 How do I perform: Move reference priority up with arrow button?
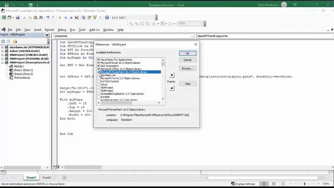tap(172, 75)
